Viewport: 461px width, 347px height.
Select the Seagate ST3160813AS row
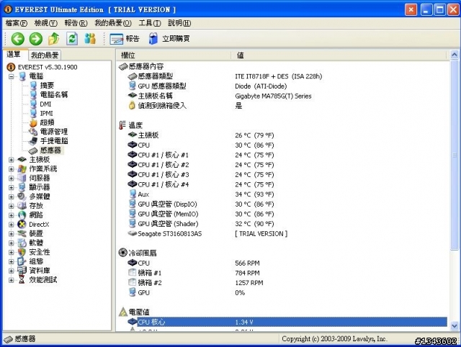coord(282,233)
